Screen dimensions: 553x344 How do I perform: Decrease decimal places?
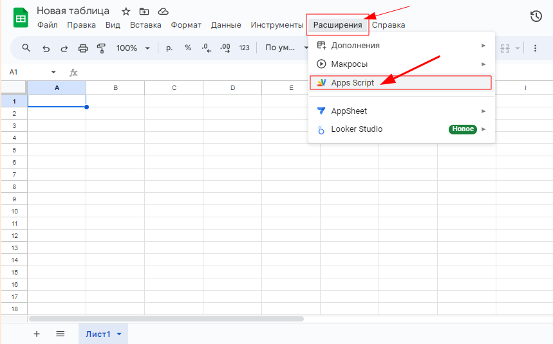(x=207, y=48)
